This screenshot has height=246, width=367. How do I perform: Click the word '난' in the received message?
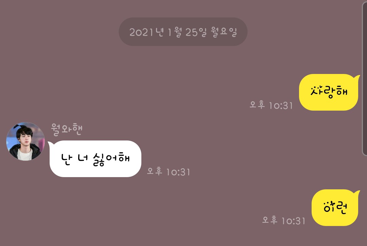[66, 159]
